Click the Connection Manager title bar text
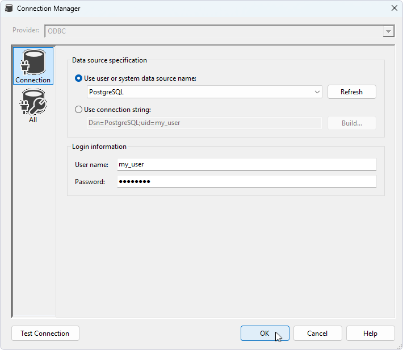 coord(49,9)
